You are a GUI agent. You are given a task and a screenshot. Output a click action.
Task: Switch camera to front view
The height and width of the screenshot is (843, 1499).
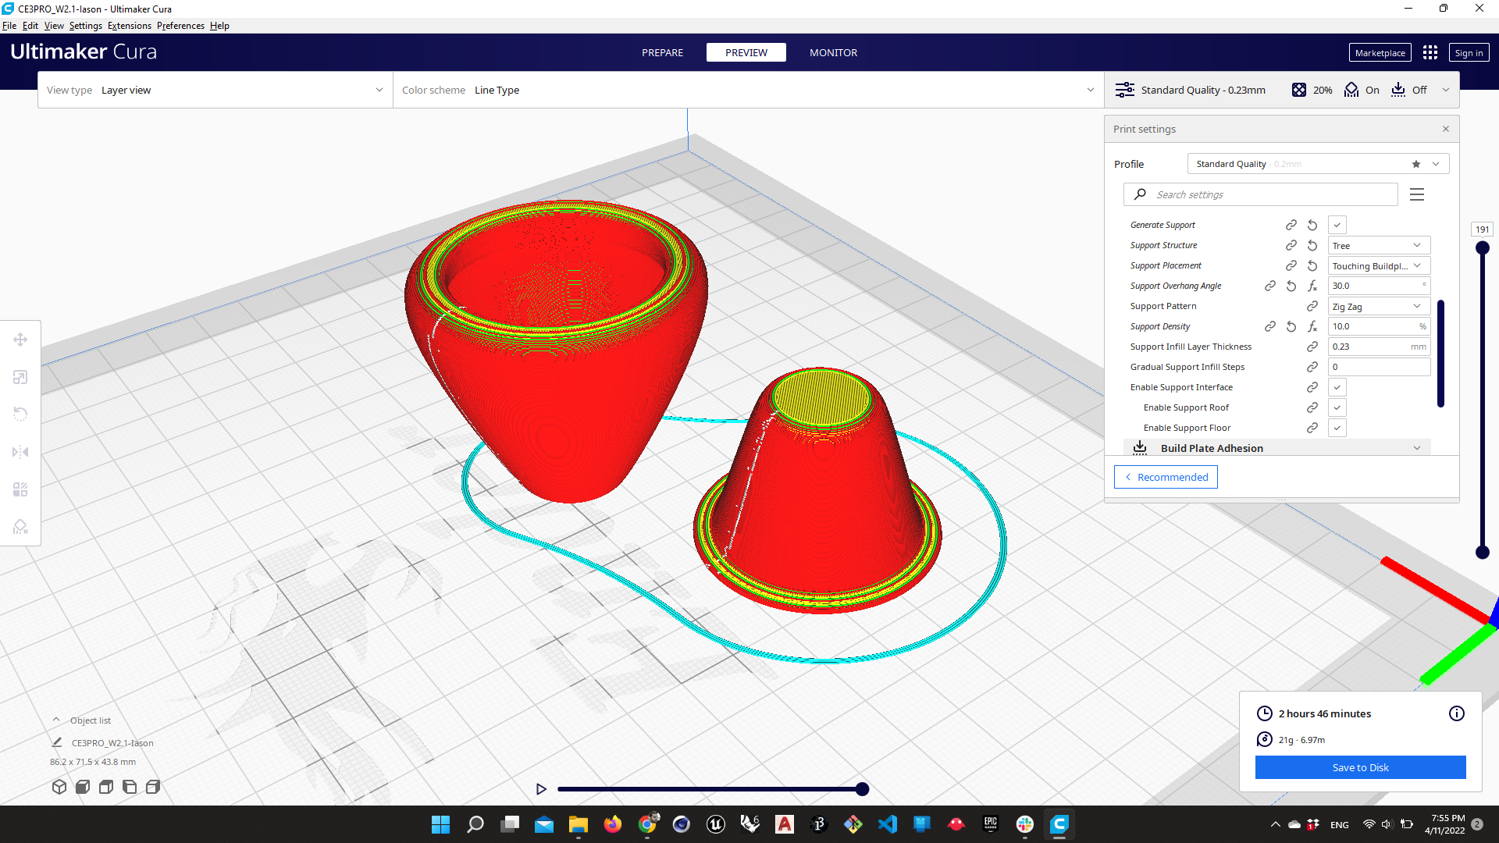[x=83, y=787]
